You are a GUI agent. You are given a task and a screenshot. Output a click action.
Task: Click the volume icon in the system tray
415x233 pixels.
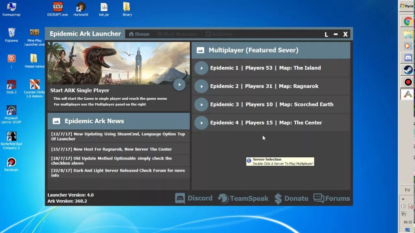[404, 206]
